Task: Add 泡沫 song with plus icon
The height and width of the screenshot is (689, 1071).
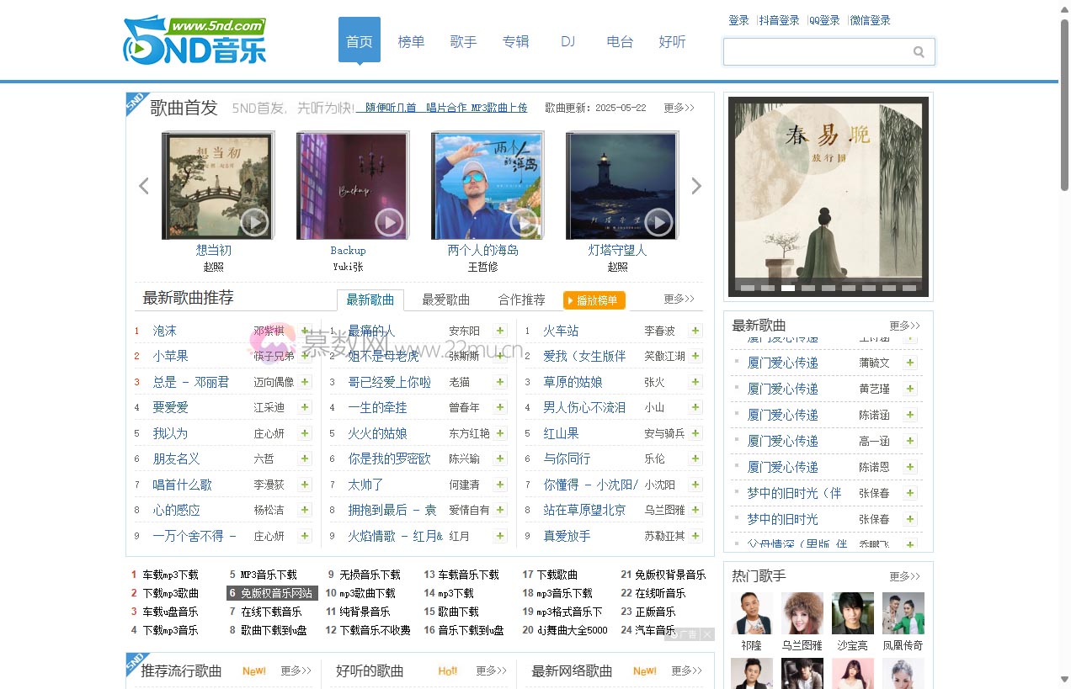Action: tap(305, 331)
